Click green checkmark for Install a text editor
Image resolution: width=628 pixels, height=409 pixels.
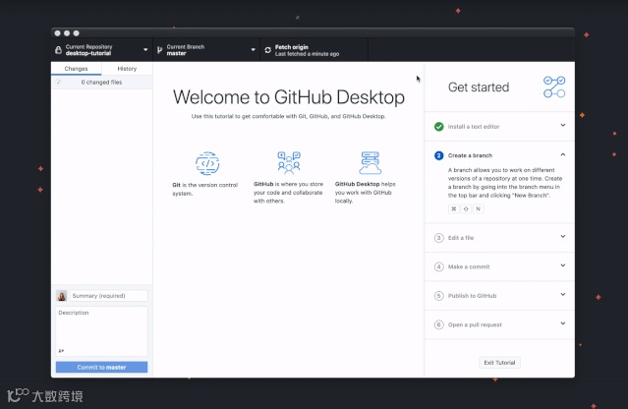[x=439, y=127]
